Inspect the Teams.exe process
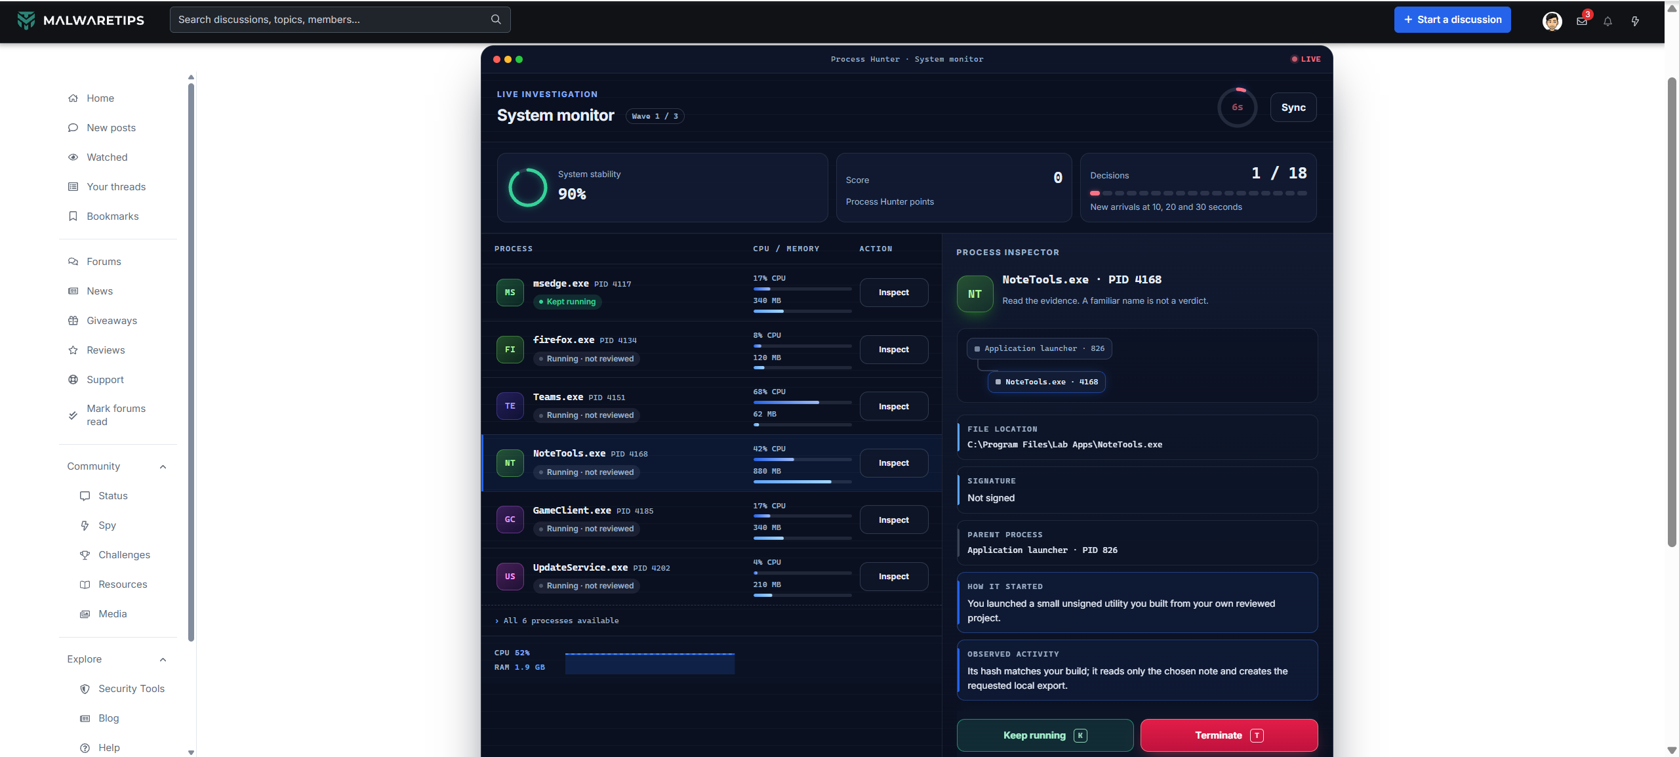 [893, 407]
